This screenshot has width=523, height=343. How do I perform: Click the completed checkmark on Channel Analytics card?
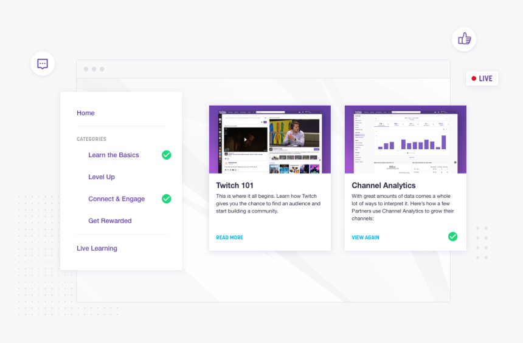(x=452, y=236)
